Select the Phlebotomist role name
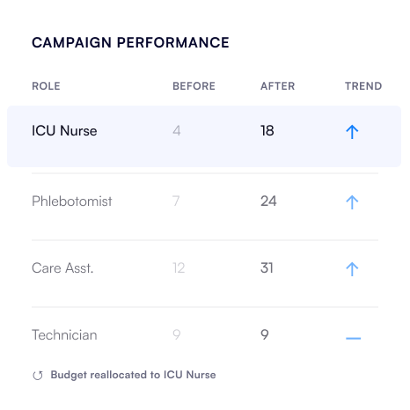The width and height of the screenshot is (410, 410). [72, 201]
